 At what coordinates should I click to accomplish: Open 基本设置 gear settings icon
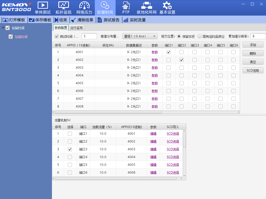(x=167, y=5)
